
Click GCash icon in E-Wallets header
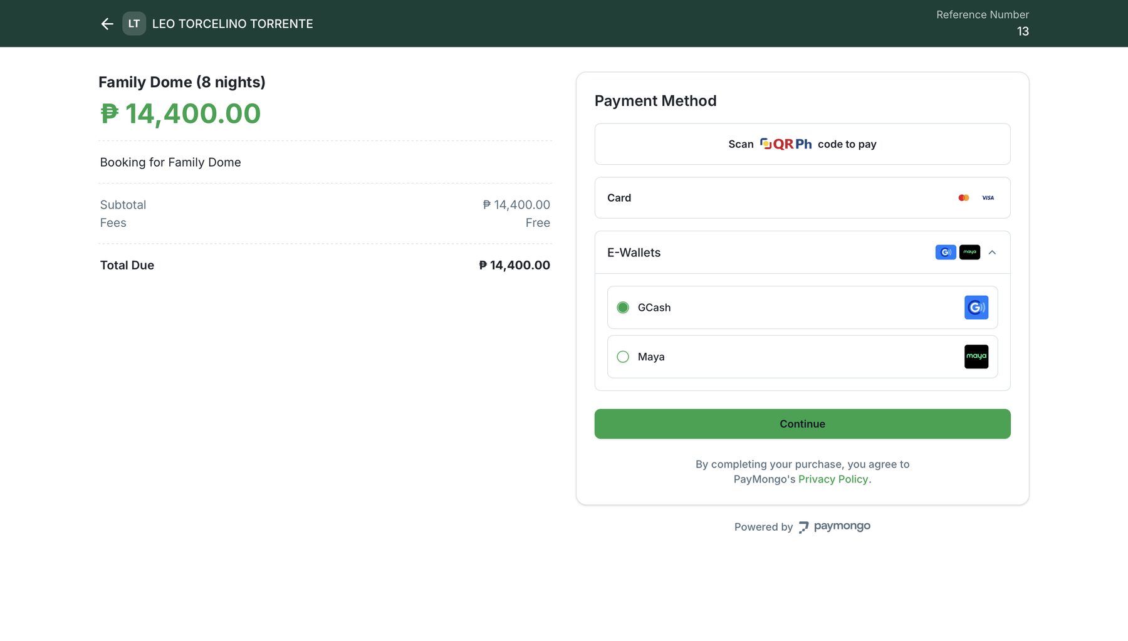click(x=946, y=253)
